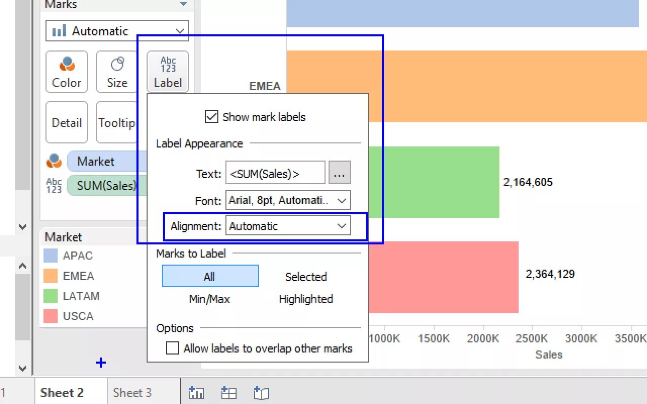The image size is (647, 404).
Task: Select EMEA orange legend swatch
Action: tap(51, 276)
